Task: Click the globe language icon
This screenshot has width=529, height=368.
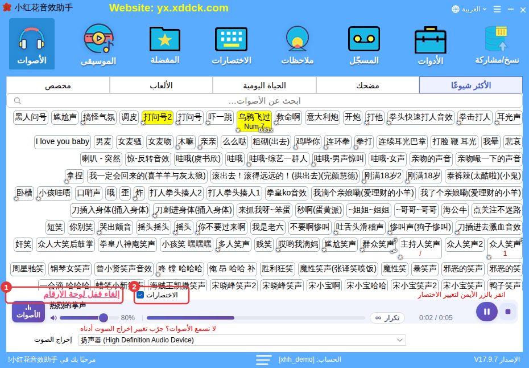Action: 456,9
